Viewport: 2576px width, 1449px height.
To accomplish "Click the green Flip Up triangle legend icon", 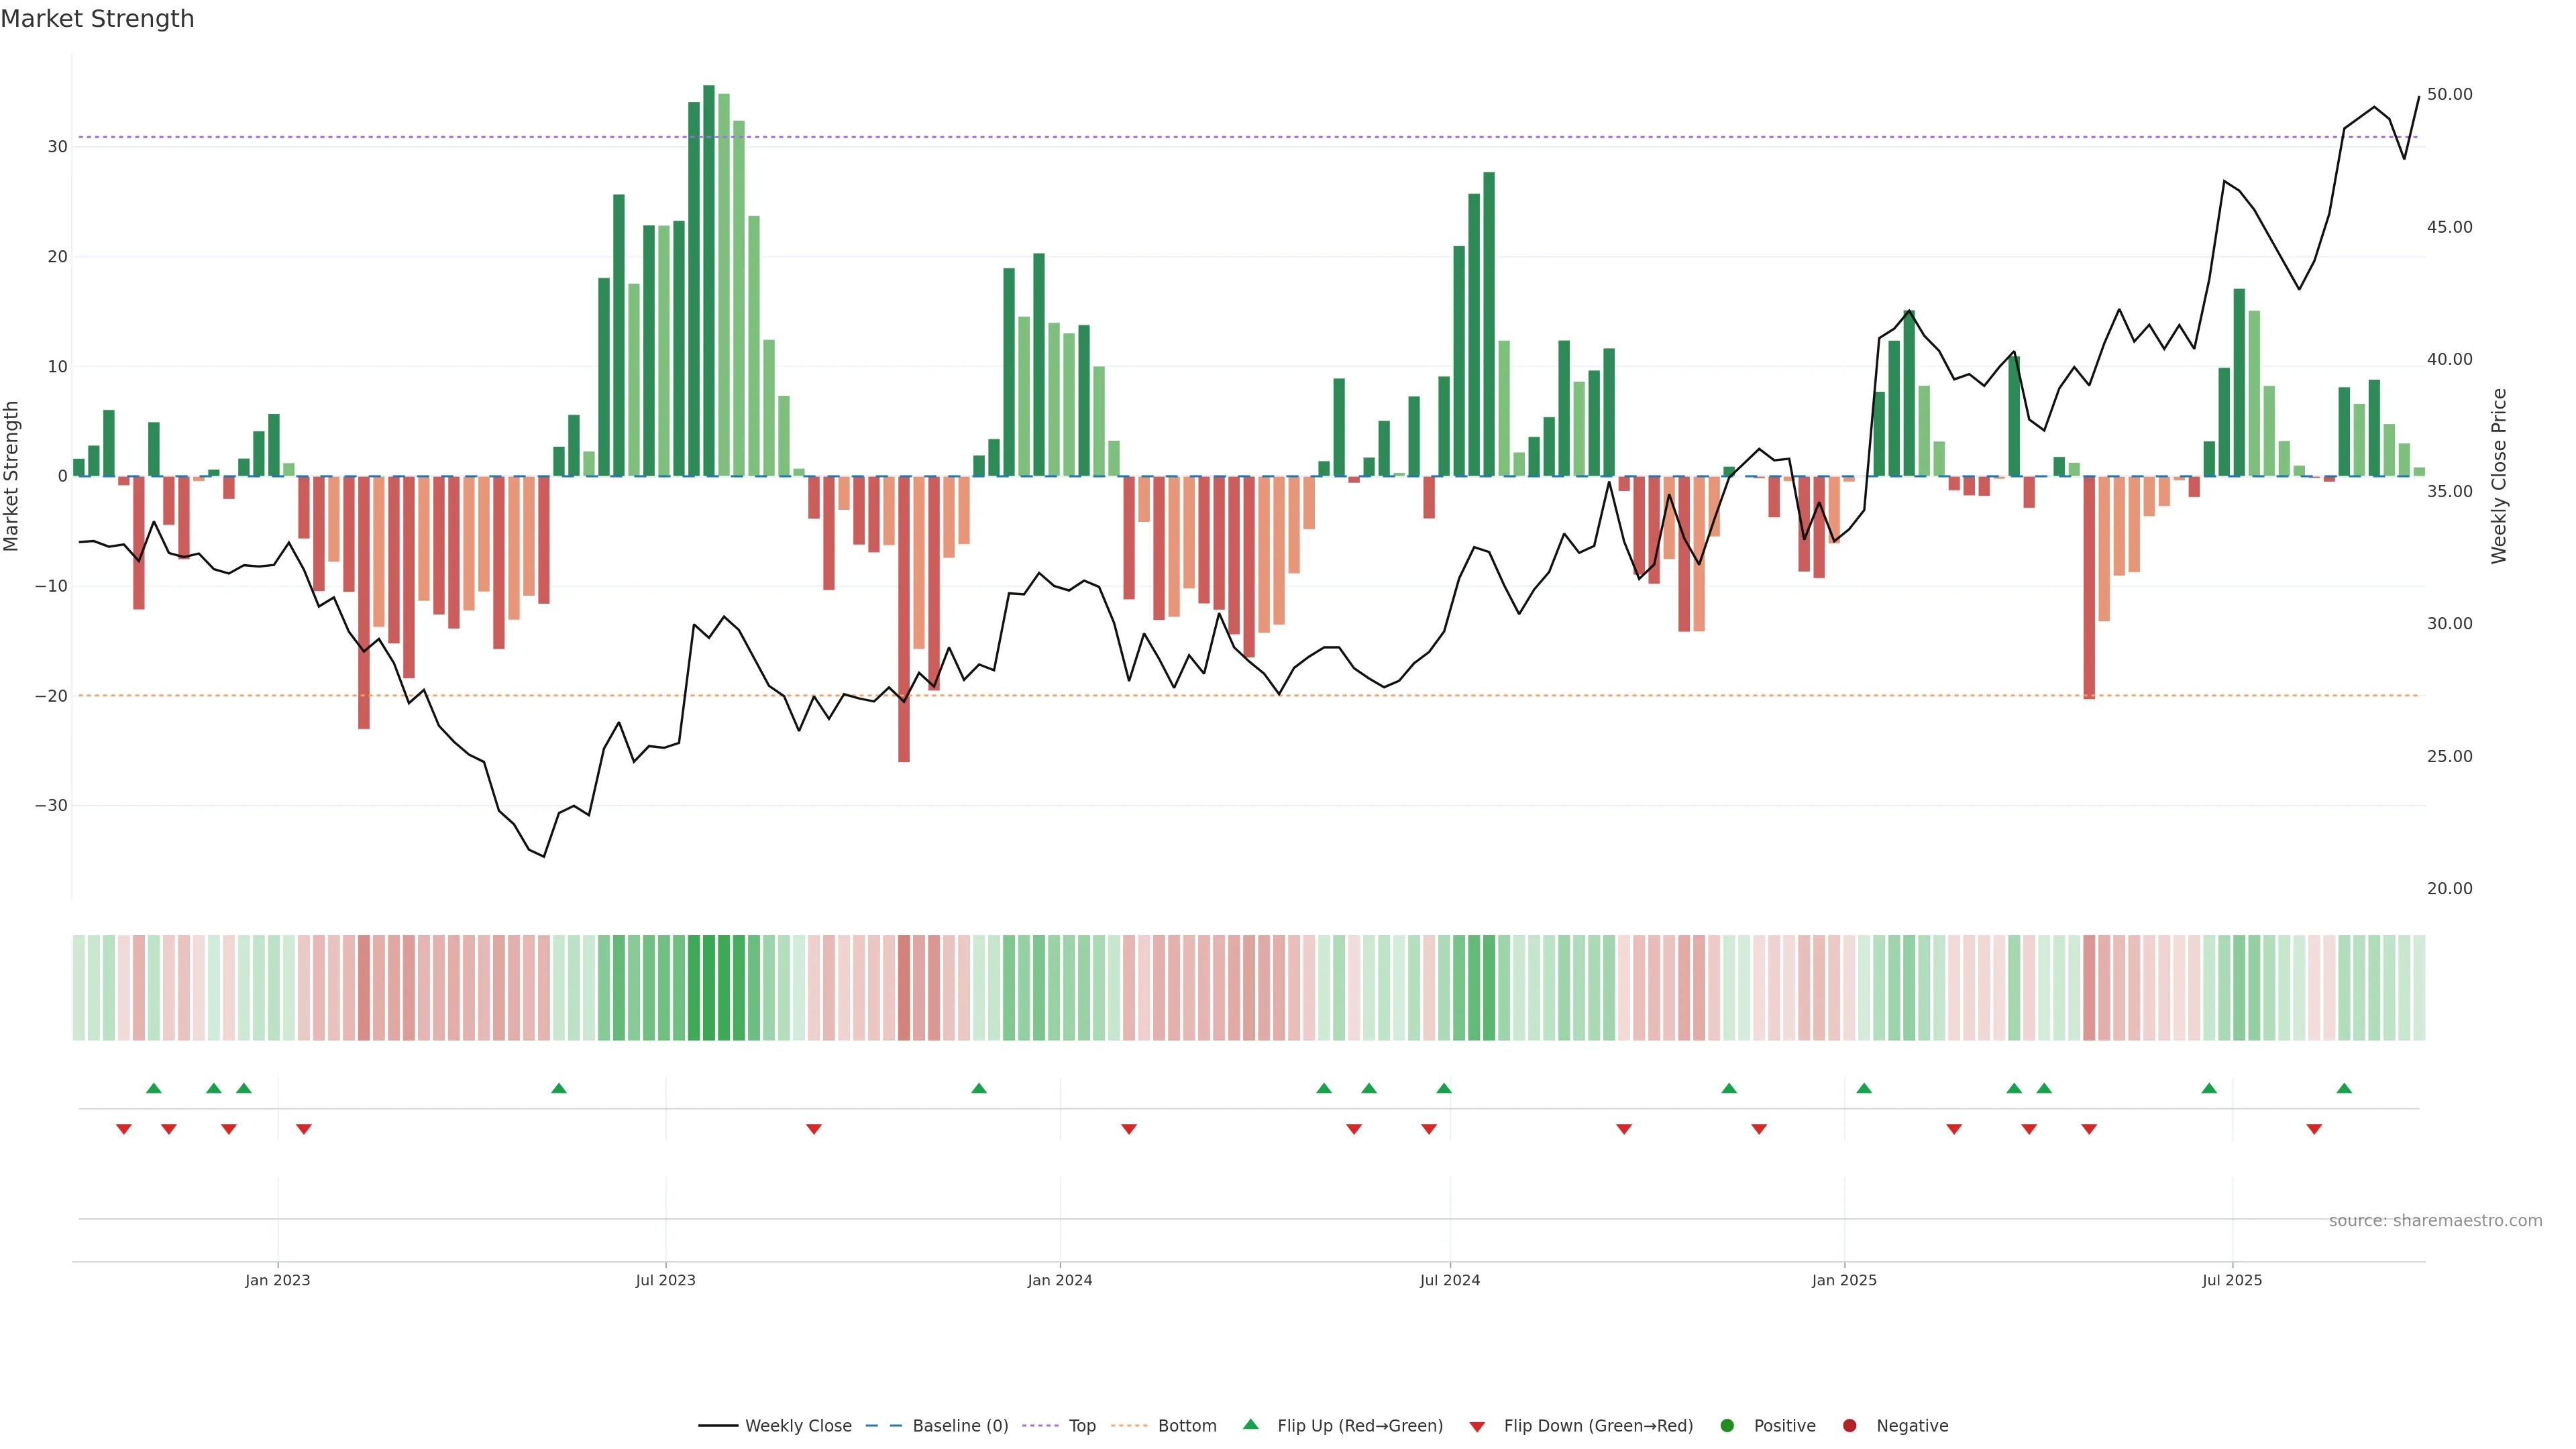I will tap(1250, 1424).
